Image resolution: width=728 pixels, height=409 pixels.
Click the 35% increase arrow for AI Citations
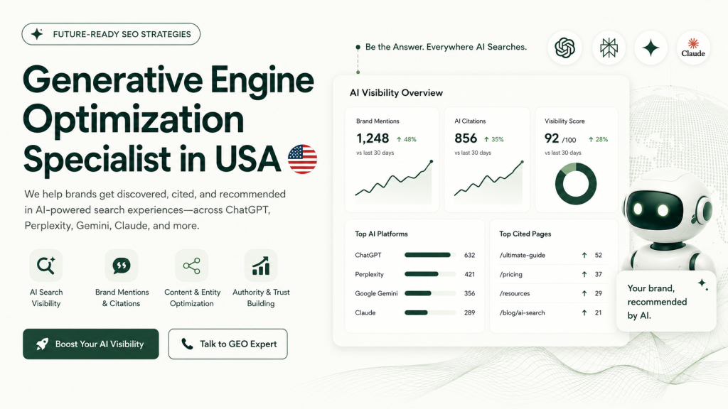coord(486,139)
